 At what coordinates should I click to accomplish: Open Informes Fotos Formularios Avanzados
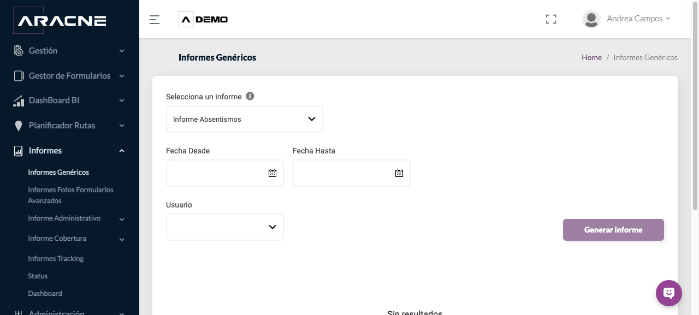71,195
